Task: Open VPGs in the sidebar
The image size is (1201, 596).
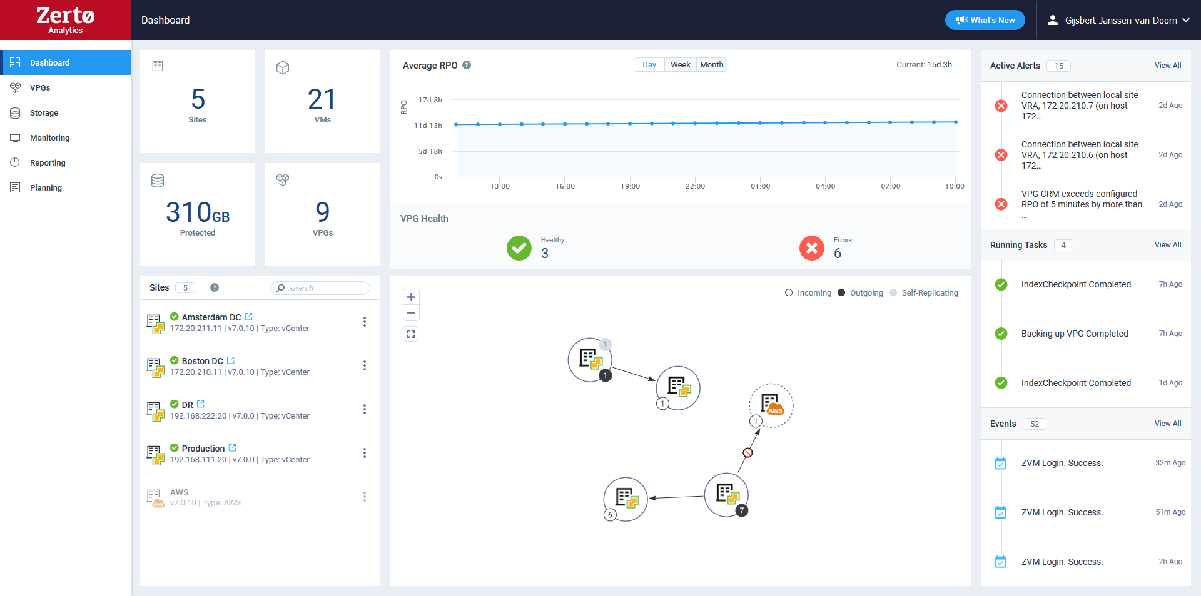Action: (40, 88)
